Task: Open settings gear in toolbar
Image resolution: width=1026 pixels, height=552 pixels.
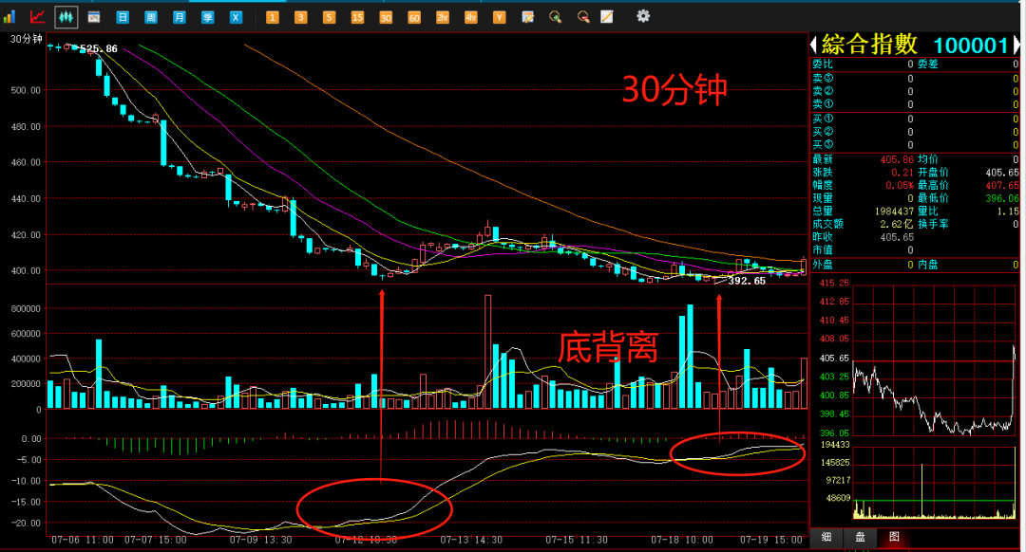Action: point(643,16)
